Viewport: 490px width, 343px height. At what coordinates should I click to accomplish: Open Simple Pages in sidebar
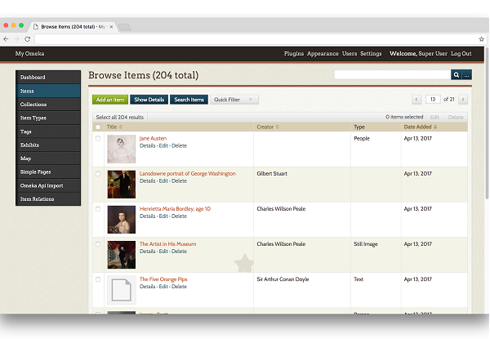point(48,171)
